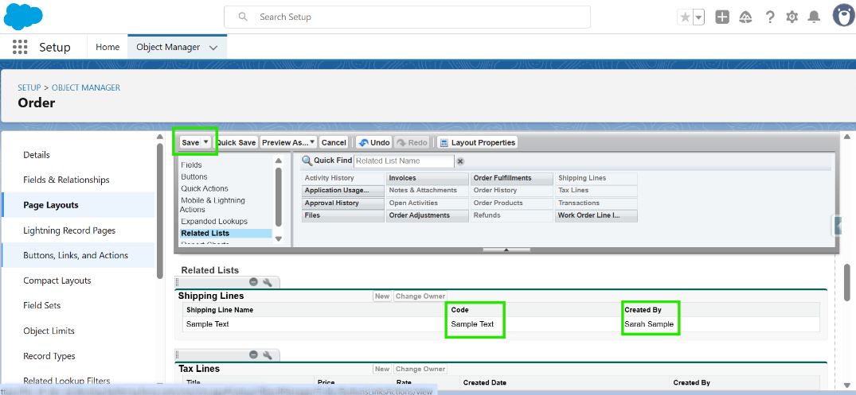Image resolution: width=856 pixels, height=395 pixels.
Task: Switch to the Home tab
Action: [107, 47]
